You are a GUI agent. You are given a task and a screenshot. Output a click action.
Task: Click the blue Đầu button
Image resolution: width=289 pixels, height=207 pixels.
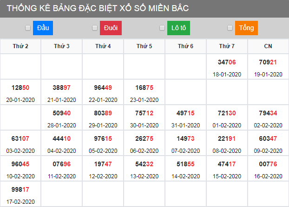click(43, 28)
